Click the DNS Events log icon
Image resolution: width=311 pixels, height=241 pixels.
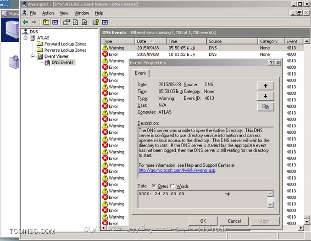pos(47,62)
